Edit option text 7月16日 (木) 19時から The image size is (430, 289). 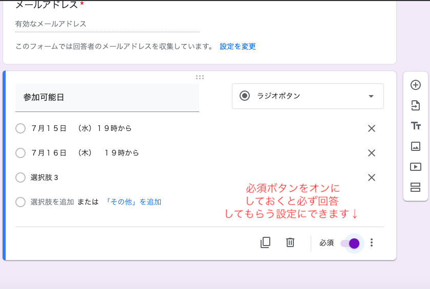[85, 153]
